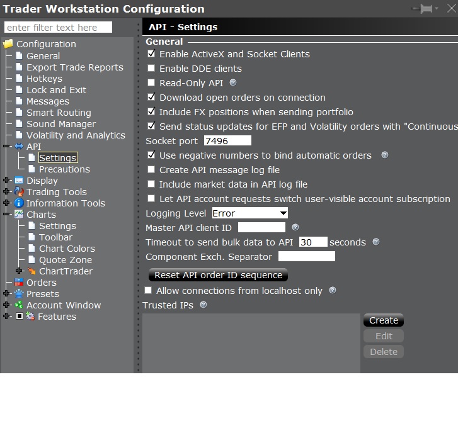This screenshot has height=428, width=458.
Task: Open Volatility and Analytics settings
Action: (x=76, y=135)
